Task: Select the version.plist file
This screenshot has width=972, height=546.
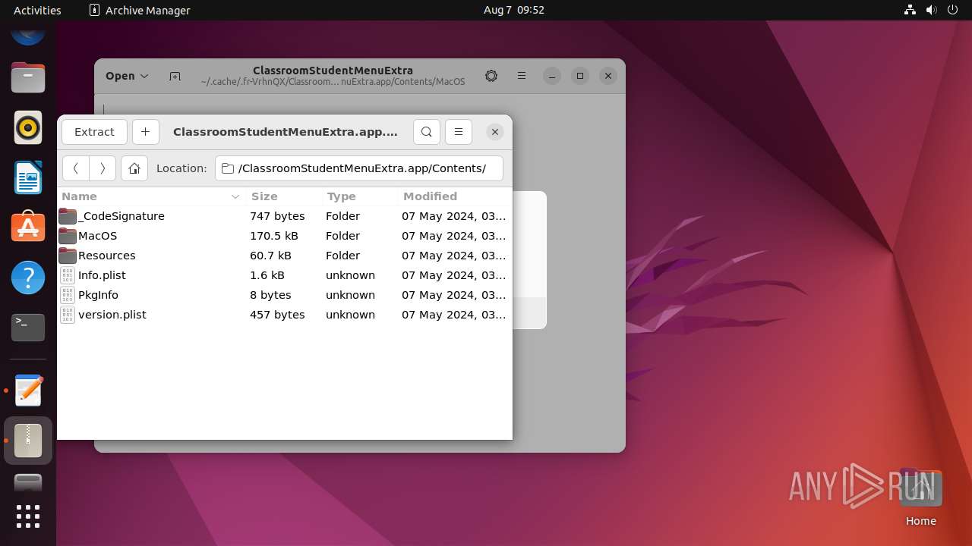Action: 285,315
